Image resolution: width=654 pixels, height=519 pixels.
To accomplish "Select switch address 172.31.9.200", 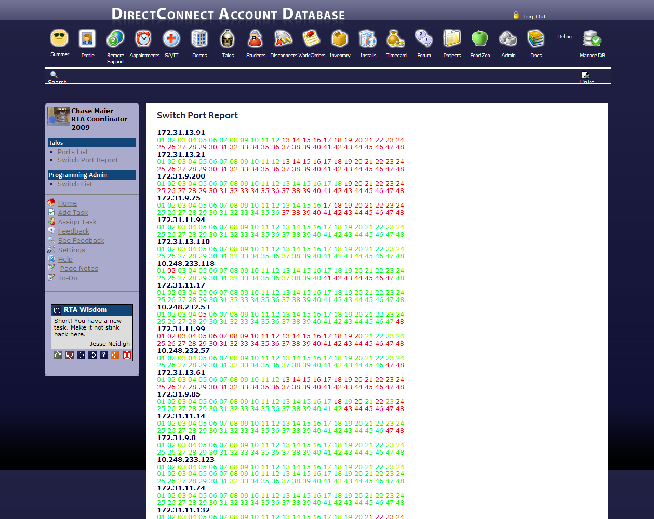I will (x=181, y=176).
